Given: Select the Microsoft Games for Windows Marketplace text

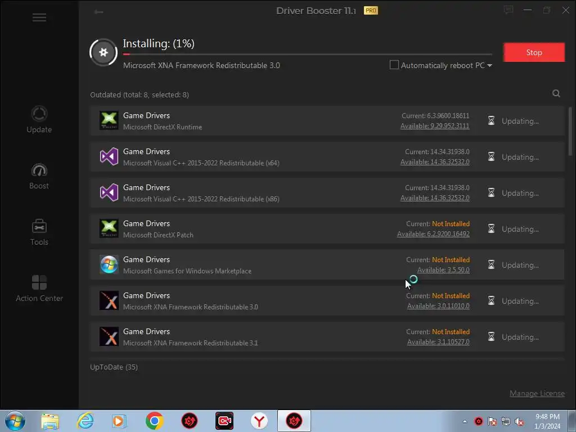Looking at the screenshot, I should pyautogui.click(x=187, y=271).
